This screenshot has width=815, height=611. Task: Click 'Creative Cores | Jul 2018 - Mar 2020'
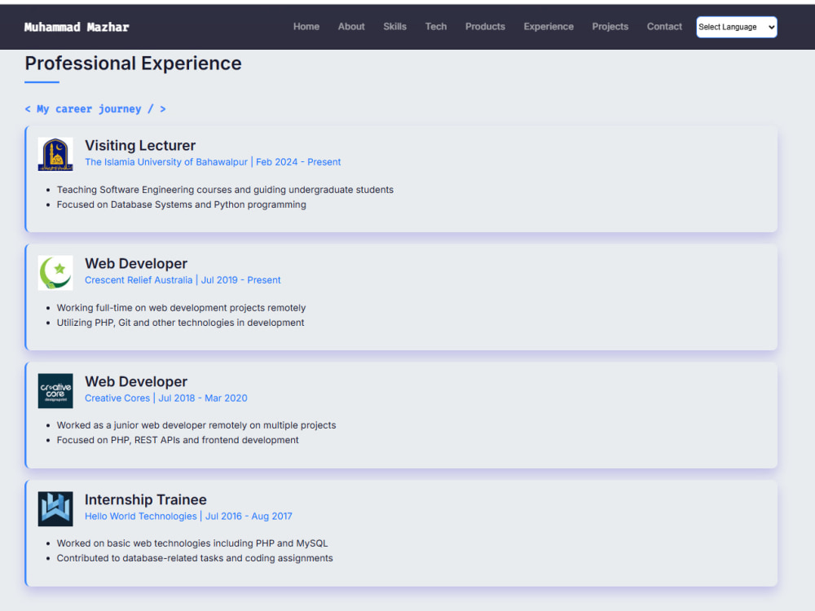click(165, 398)
